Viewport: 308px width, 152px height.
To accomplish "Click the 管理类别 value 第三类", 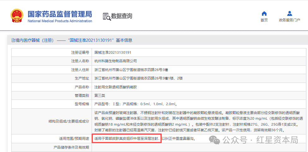I will pos(100,95).
